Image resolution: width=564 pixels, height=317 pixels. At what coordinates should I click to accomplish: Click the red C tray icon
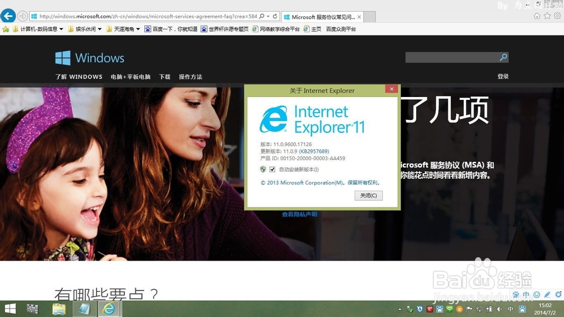tap(429, 309)
